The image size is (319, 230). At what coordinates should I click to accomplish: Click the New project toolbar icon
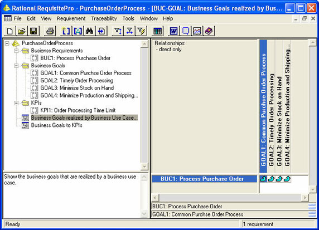[10, 31]
